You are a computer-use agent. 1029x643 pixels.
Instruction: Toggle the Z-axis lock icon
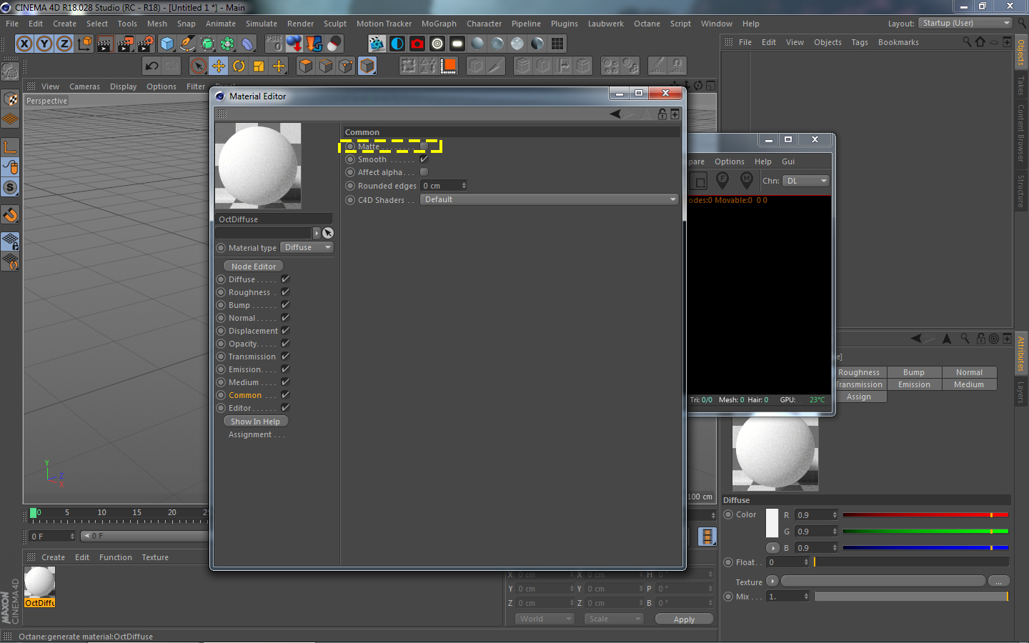coord(64,44)
